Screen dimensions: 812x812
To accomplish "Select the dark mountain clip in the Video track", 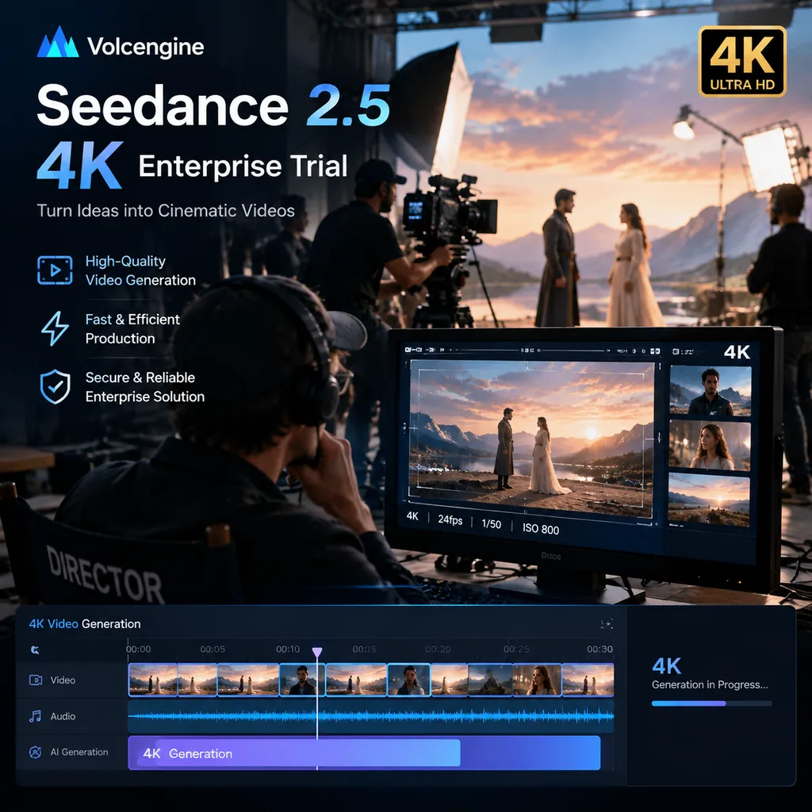I will (490, 680).
